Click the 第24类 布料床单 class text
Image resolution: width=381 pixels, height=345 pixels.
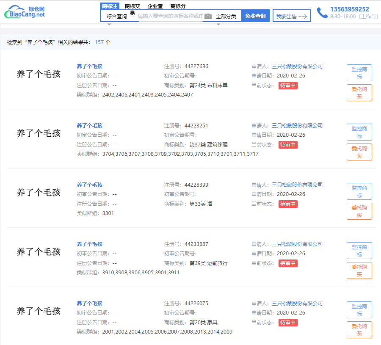point(208,86)
